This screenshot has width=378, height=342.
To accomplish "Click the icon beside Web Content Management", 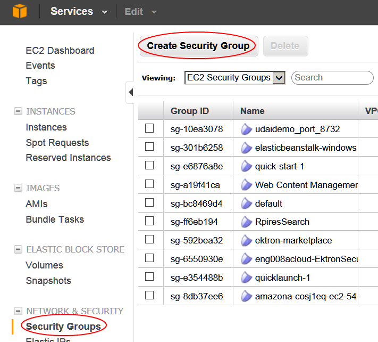I will pos(246,185).
